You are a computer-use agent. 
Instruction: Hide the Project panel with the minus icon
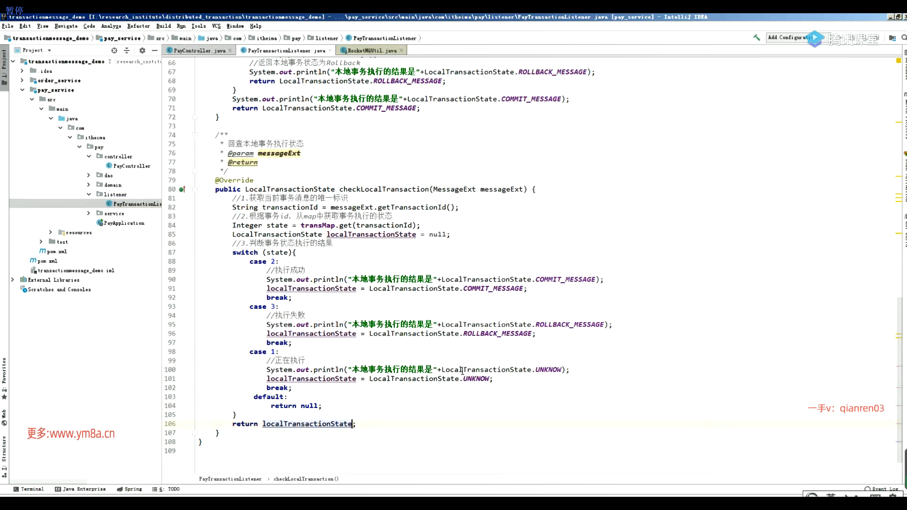coord(154,51)
